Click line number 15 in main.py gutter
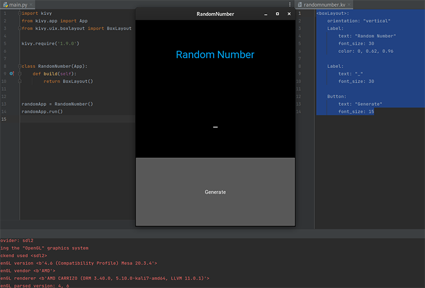This screenshot has height=288, width=425. click(4, 119)
